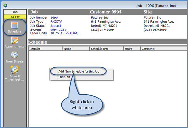Open the Schedule icon in the sidebar
The width and height of the screenshot is (188, 128).
(15, 25)
